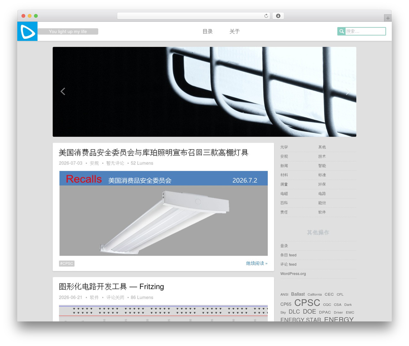The height and width of the screenshot is (346, 409).
Task: Select the 电磁 category in the sidebar
Action: pyautogui.click(x=284, y=193)
